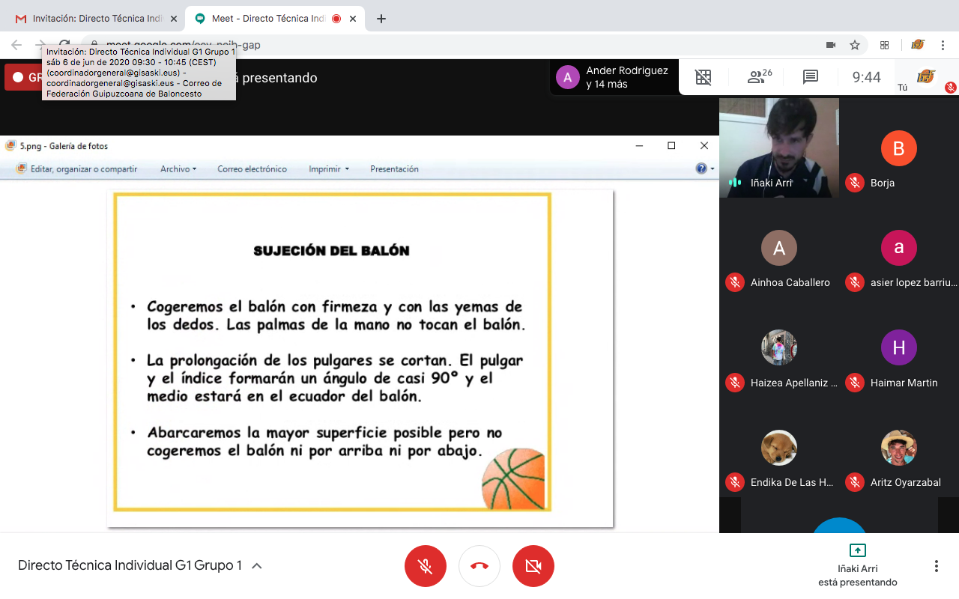Unmute the microphone in the bottom bar
Screen dimensions: 959x599
pyautogui.click(x=426, y=566)
